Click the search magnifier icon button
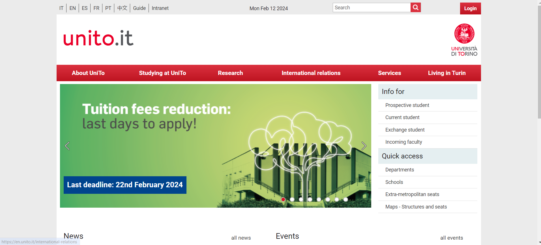 416,7
